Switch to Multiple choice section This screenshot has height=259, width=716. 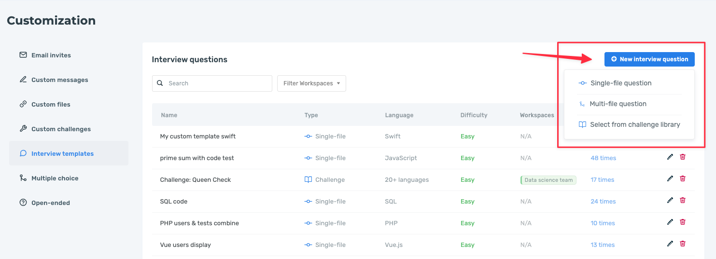coord(55,178)
